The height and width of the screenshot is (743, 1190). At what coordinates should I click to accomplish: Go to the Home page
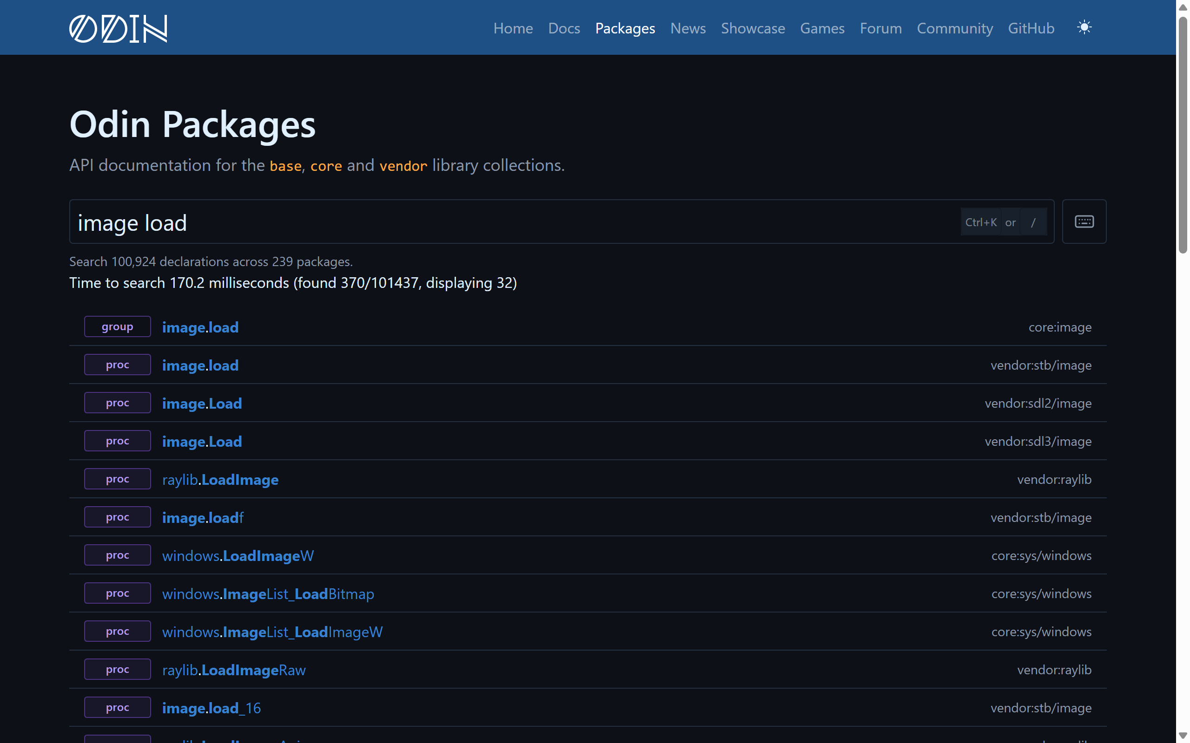513,28
